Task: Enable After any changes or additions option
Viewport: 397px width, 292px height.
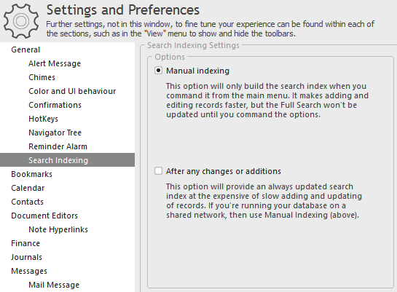Action: (x=158, y=171)
